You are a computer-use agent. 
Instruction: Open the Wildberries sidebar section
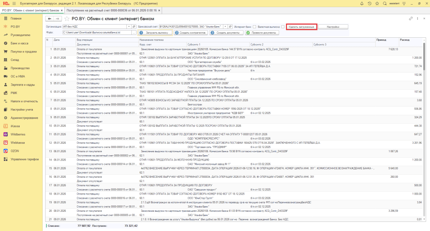16,135
